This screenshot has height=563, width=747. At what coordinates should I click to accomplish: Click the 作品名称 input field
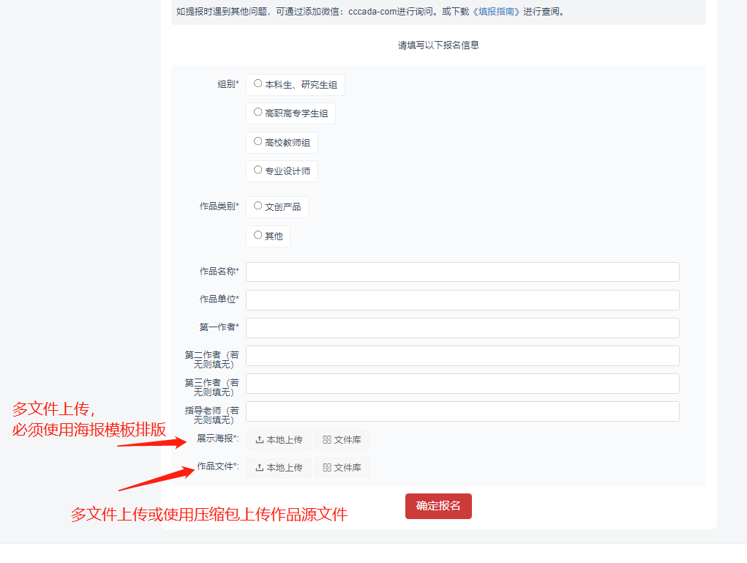coord(462,272)
